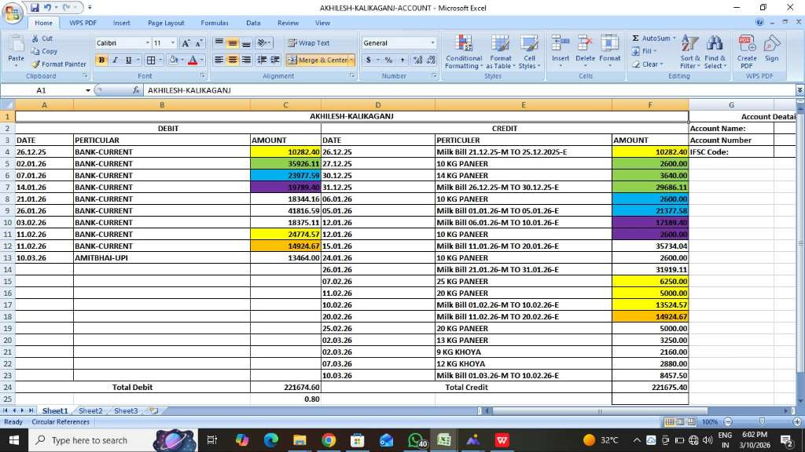Open Google Chrome from the taskbar
This screenshot has height=452, width=805.
(x=329, y=440)
